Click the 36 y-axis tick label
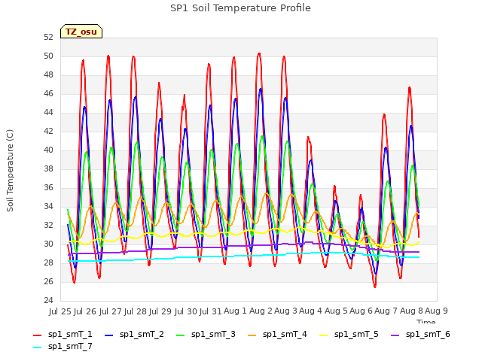Image resolution: width=482 pixels, height=361 pixels. pos(48,187)
